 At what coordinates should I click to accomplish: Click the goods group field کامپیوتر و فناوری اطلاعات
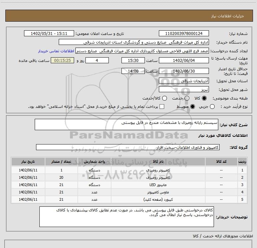[128, 147]
